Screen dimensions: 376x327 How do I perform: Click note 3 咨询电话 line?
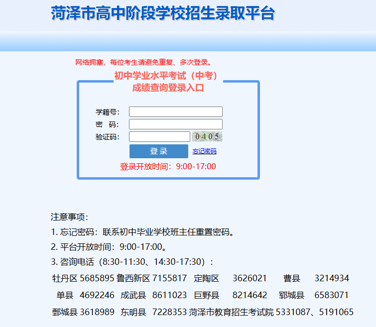pyautogui.click(x=132, y=262)
